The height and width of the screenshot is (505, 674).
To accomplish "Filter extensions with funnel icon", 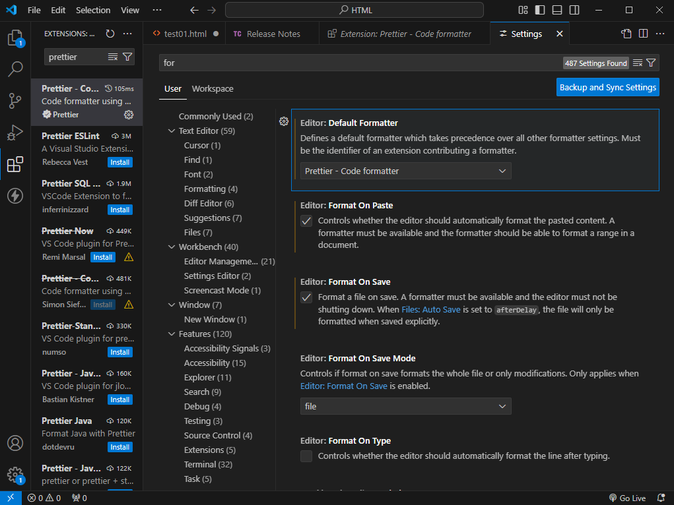I will click(x=127, y=57).
